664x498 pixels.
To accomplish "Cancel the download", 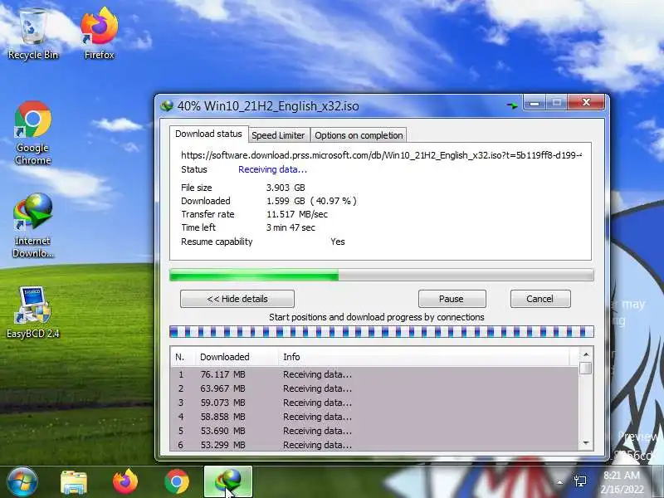I will [540, 299].
